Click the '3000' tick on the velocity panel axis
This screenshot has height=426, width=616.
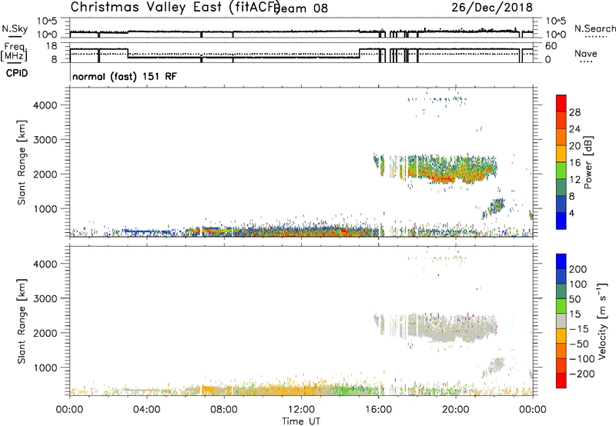coord(45,298)
